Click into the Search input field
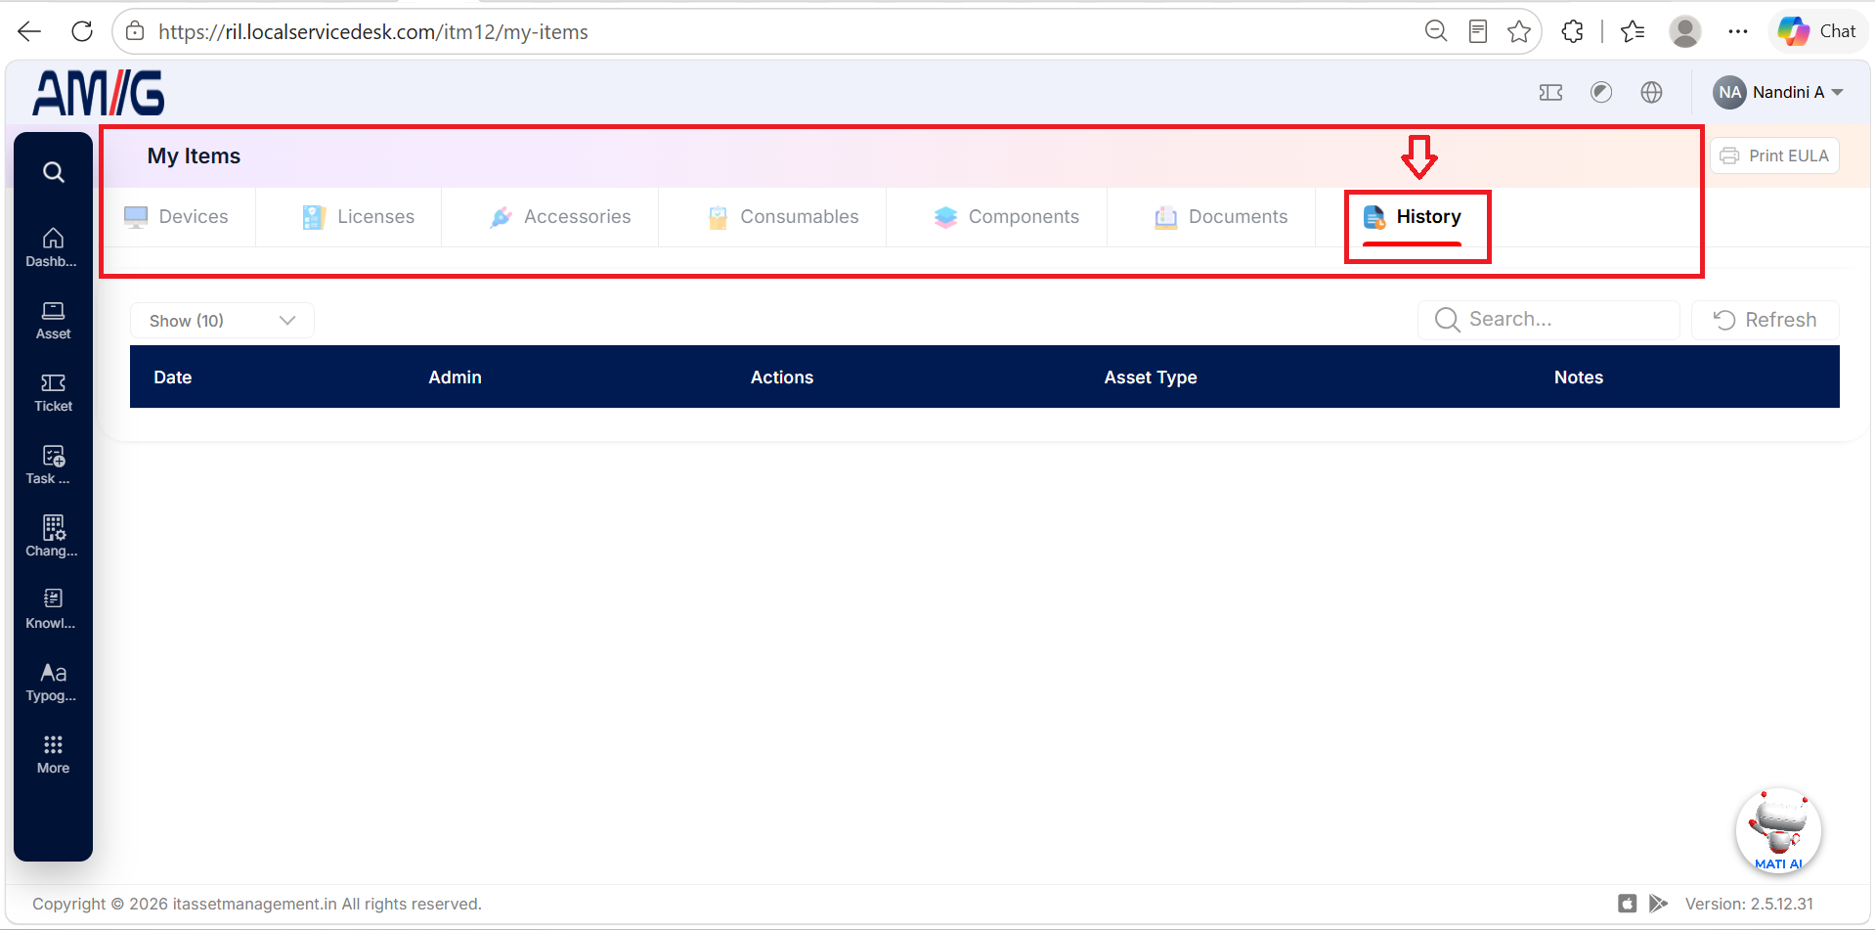Viewport: 1875px width, 930px height. (x=1548, y=320)
